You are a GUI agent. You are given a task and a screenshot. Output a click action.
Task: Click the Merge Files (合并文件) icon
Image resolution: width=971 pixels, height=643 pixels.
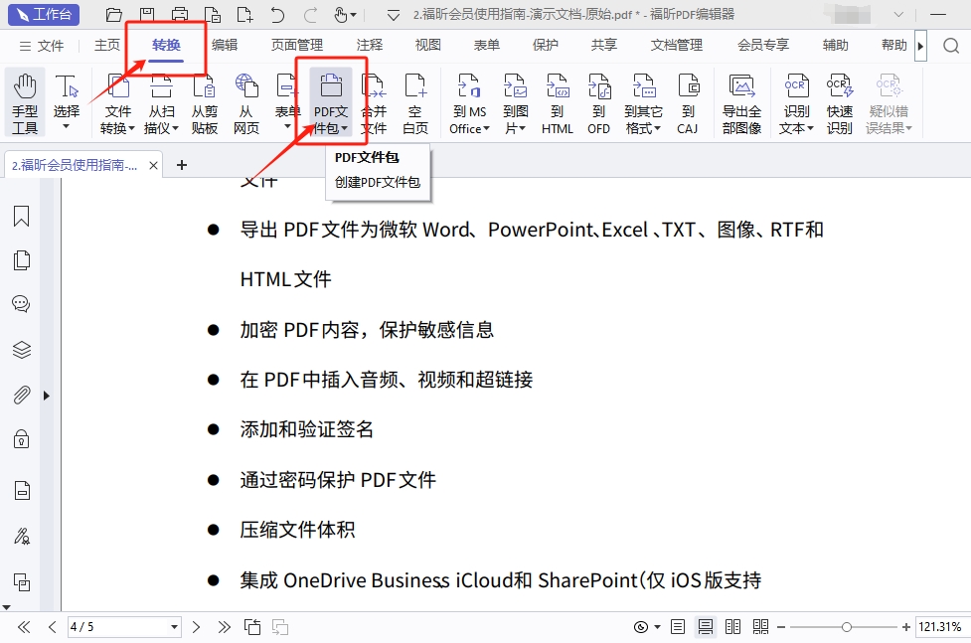374,102
